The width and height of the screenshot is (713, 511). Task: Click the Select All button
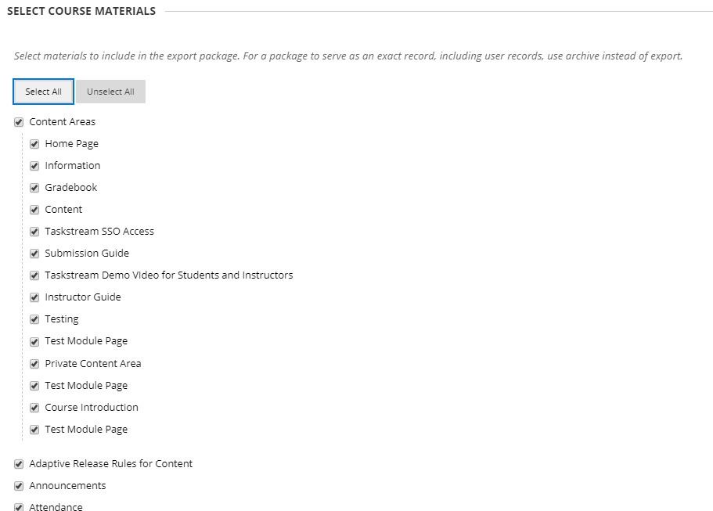(43, 92)
